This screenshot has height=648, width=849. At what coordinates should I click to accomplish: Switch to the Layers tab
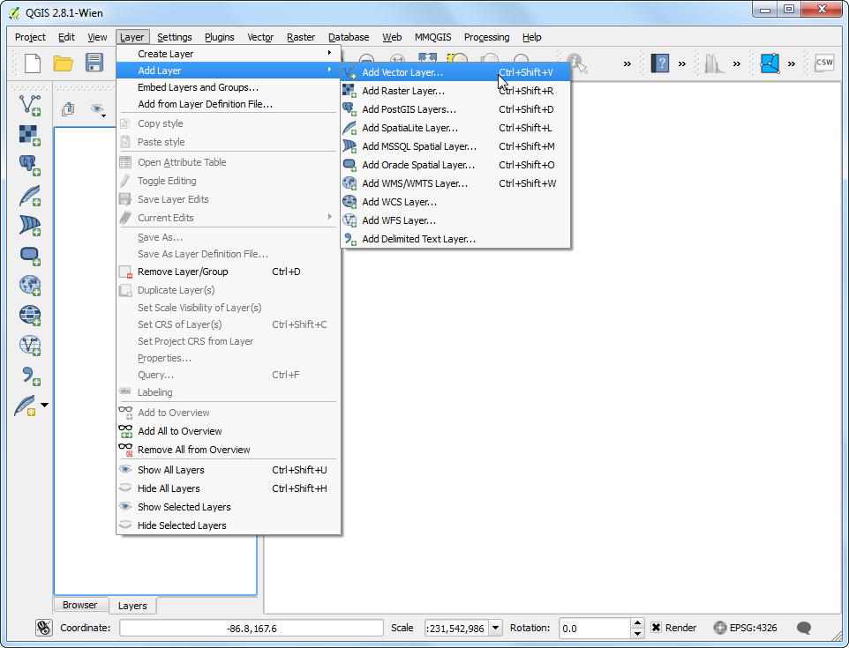click(x=132, y=606)
